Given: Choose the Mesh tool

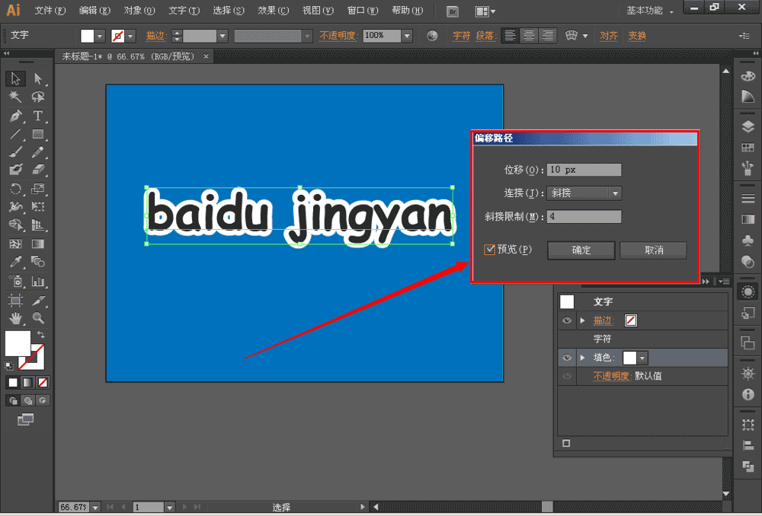Looking at the screenshot, I should click(15, 244).
